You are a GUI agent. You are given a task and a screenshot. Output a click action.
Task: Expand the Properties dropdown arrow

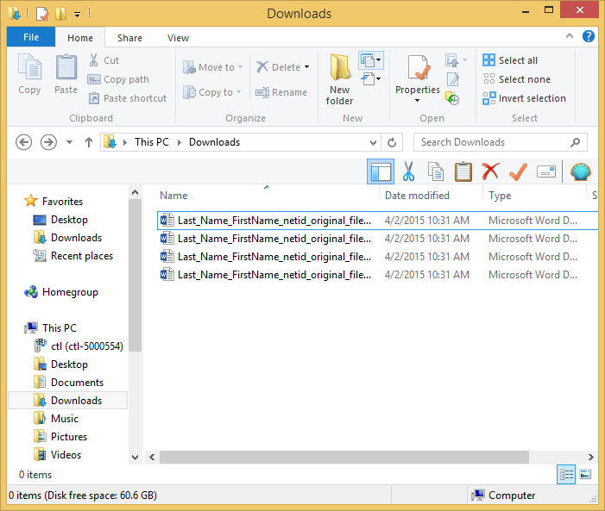click(417, 101)
